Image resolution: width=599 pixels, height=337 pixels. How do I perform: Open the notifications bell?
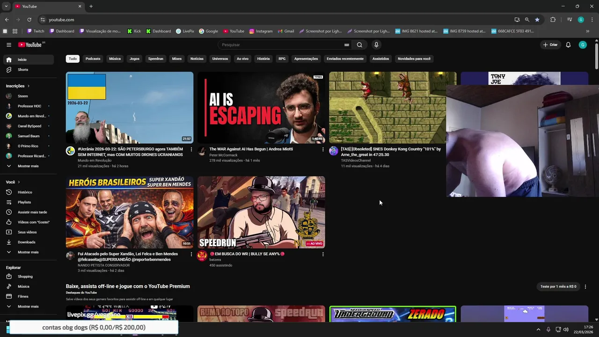click(568, 45)
